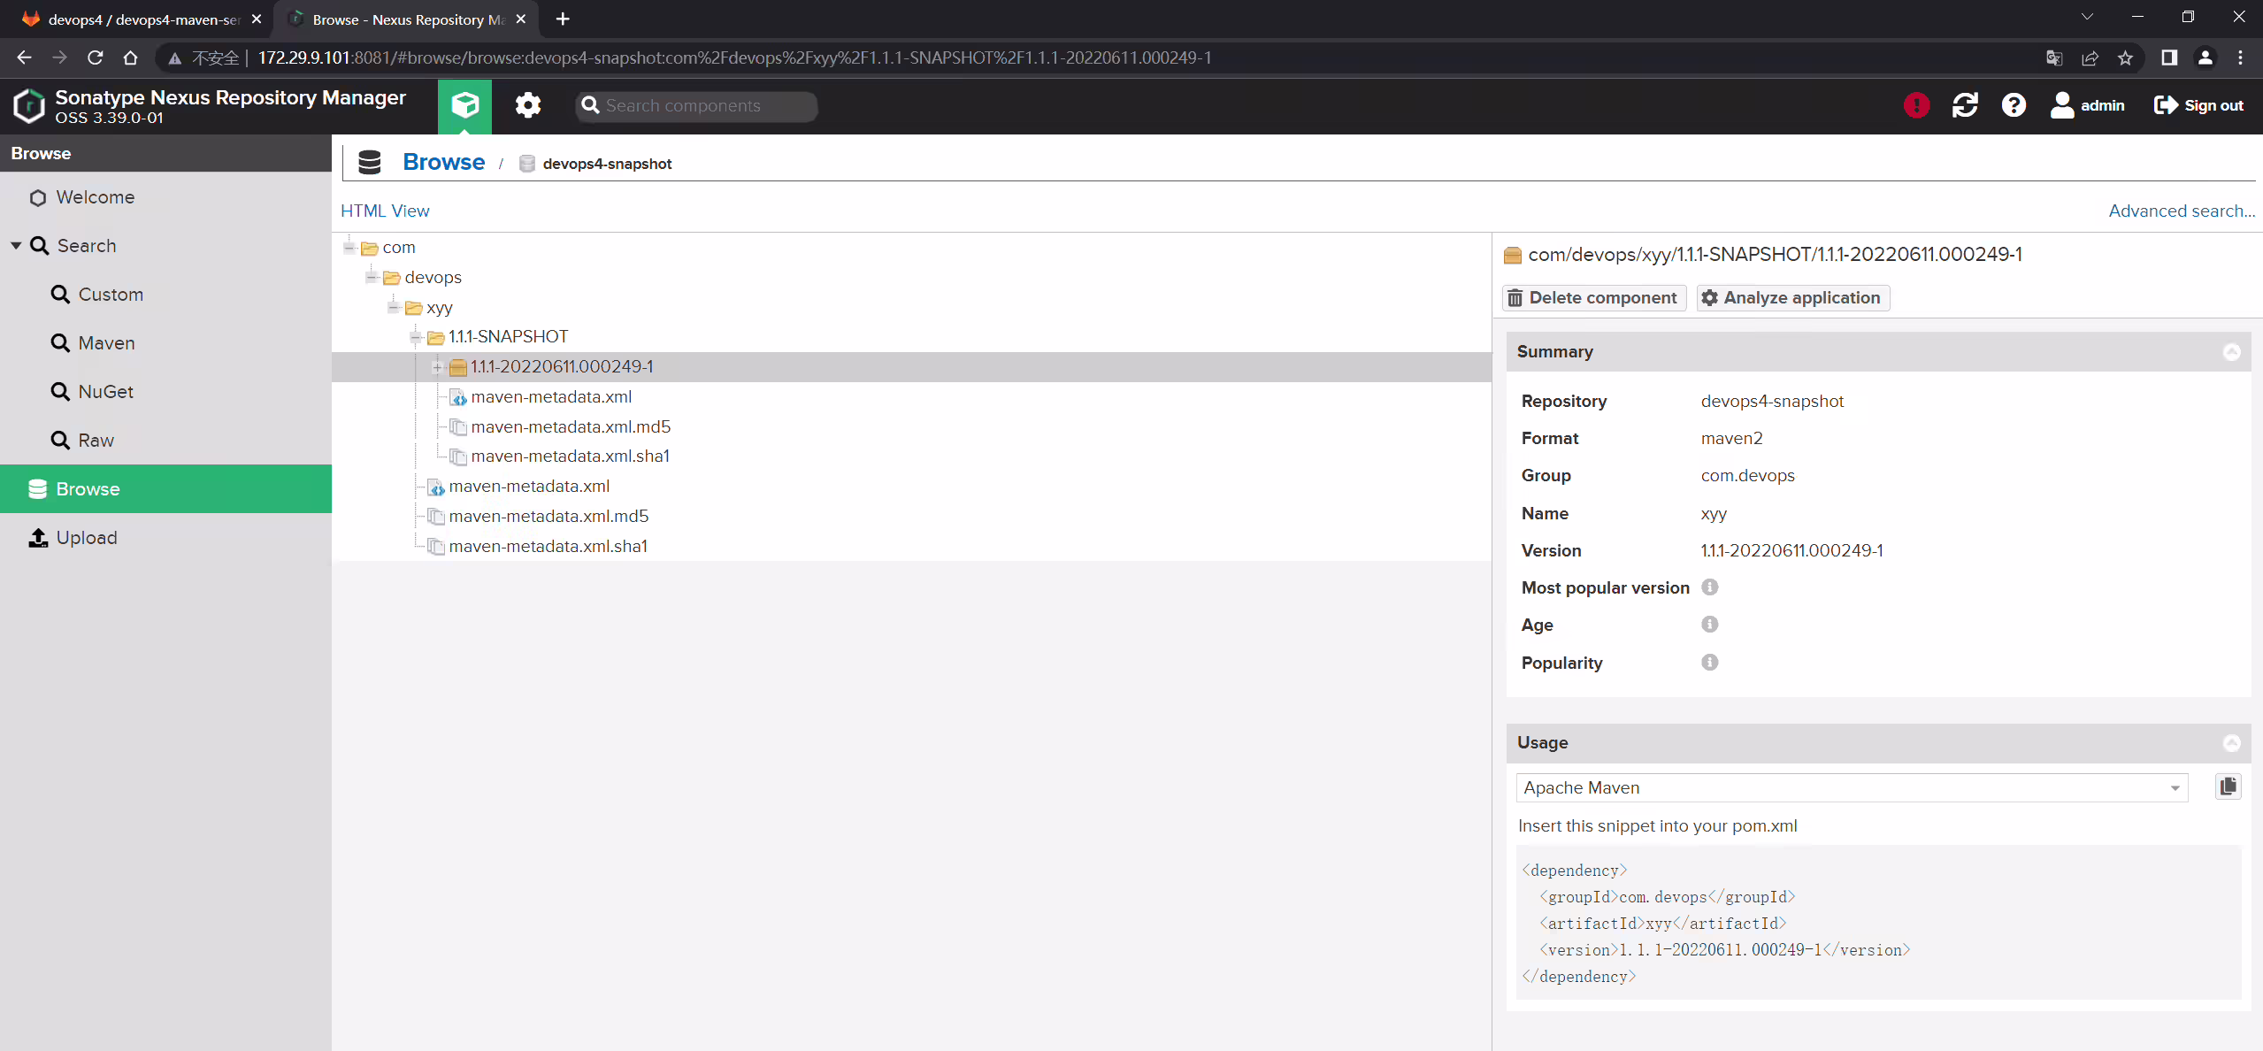Open the HTML View link

pos(385,211)
